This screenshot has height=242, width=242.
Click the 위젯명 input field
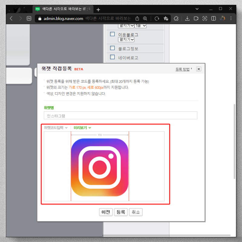[120, 116]
